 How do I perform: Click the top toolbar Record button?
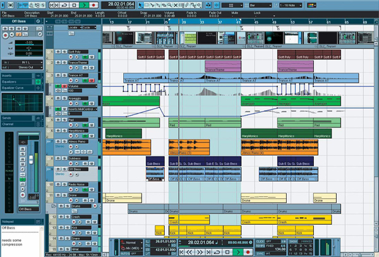click(93, 5)
